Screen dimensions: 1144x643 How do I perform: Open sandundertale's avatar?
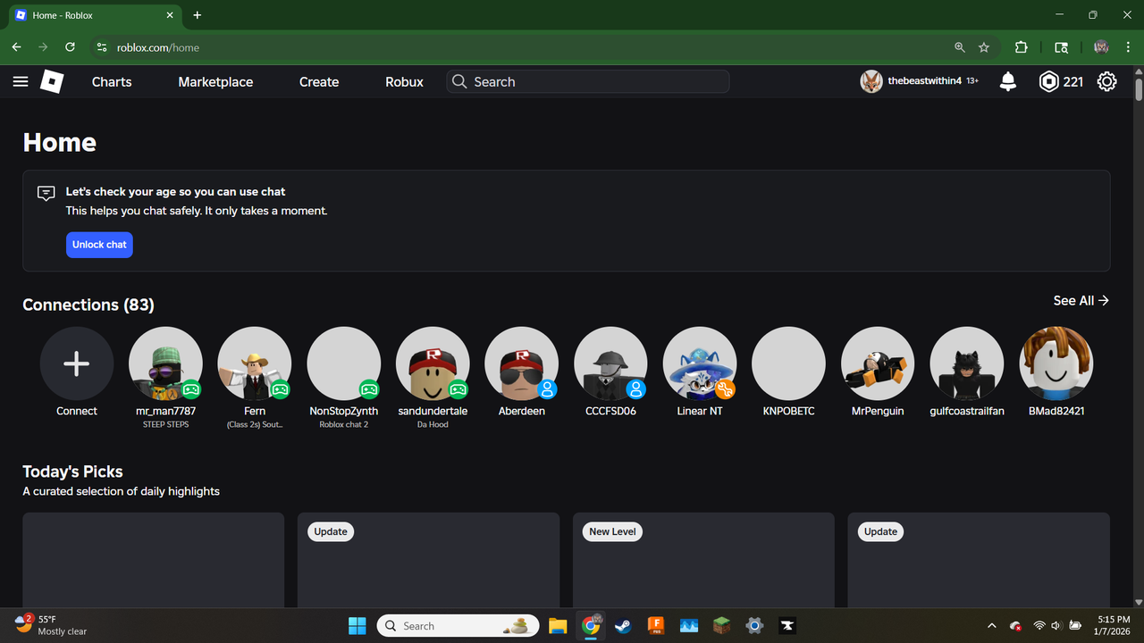click(433, 363)
